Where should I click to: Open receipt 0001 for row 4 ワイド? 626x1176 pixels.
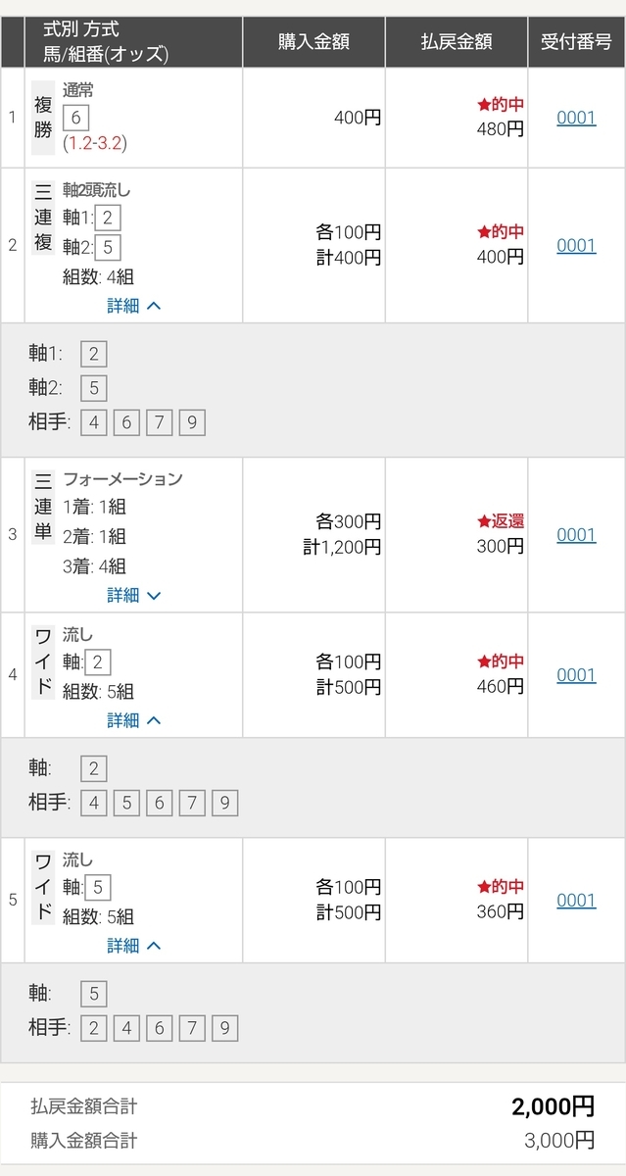coord(576,674)
